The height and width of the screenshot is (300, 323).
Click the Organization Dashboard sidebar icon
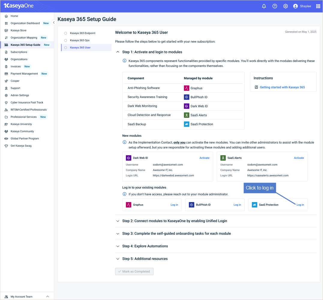click(x=6, y=23)
